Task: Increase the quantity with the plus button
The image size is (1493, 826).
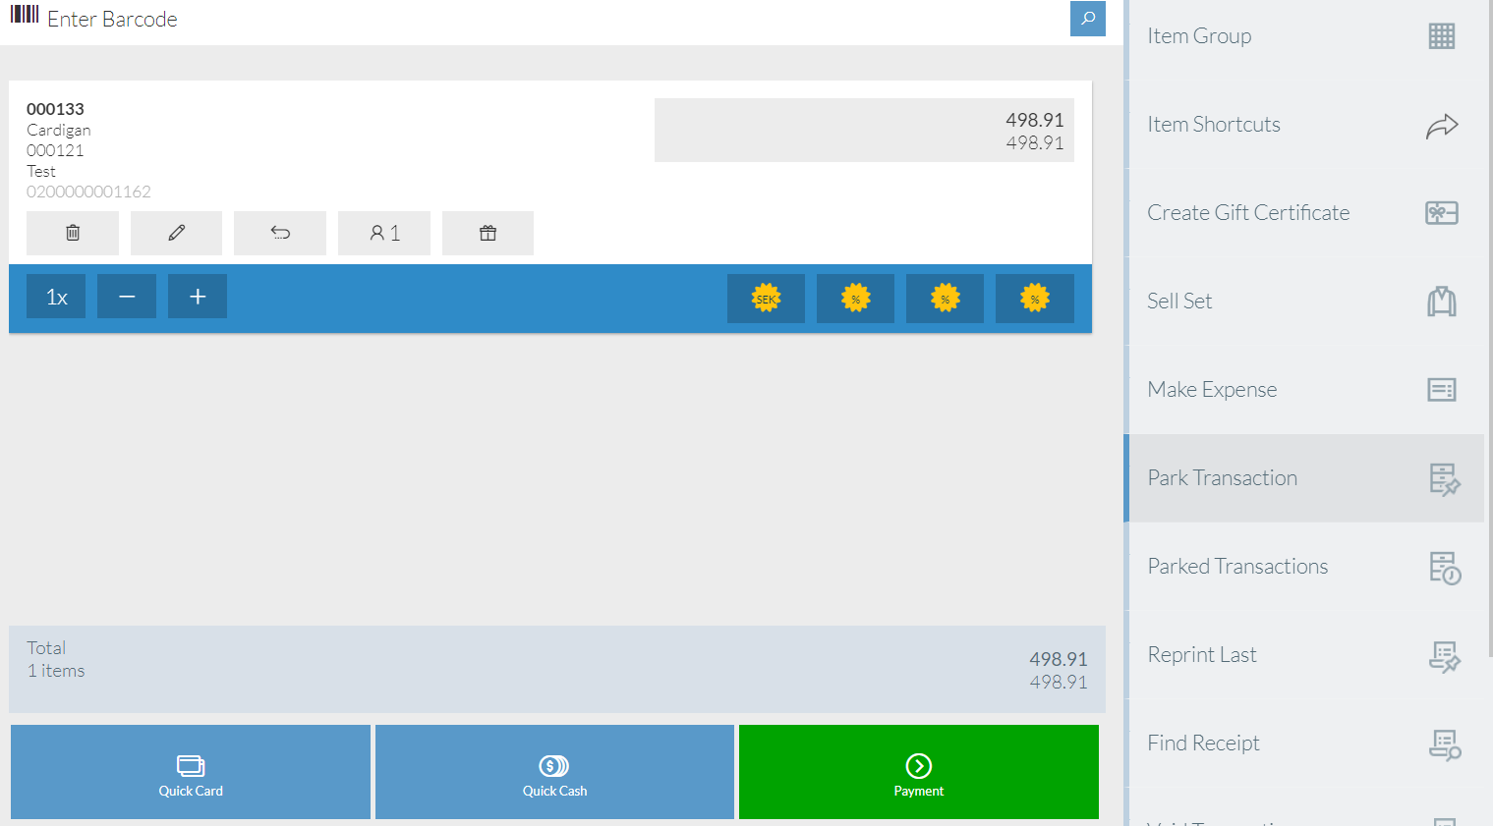Action: [198, 297]
